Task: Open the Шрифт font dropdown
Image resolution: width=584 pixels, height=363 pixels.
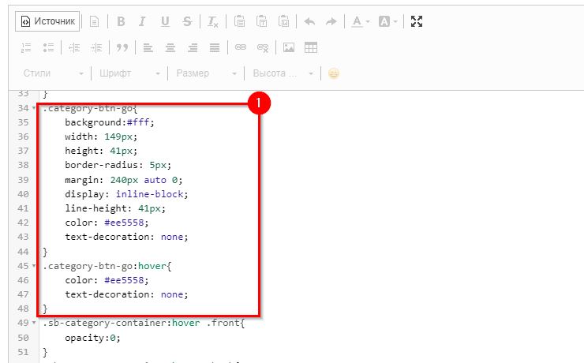Action: click(x=129, y=73)
